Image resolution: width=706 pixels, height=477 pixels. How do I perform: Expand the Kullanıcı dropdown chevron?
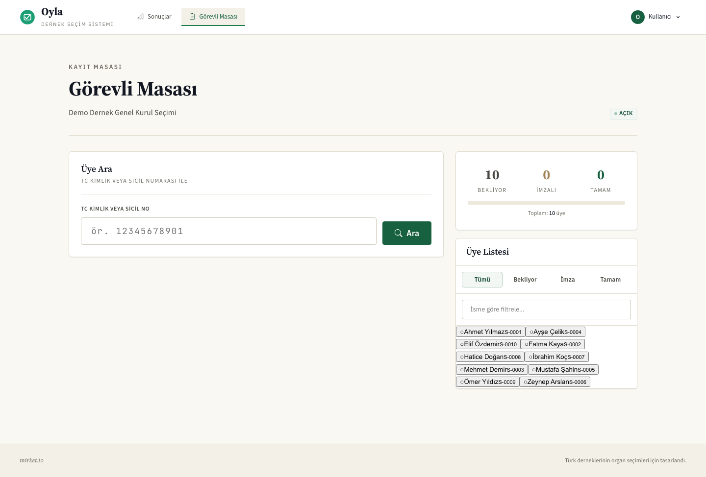[x=678, y=17]
